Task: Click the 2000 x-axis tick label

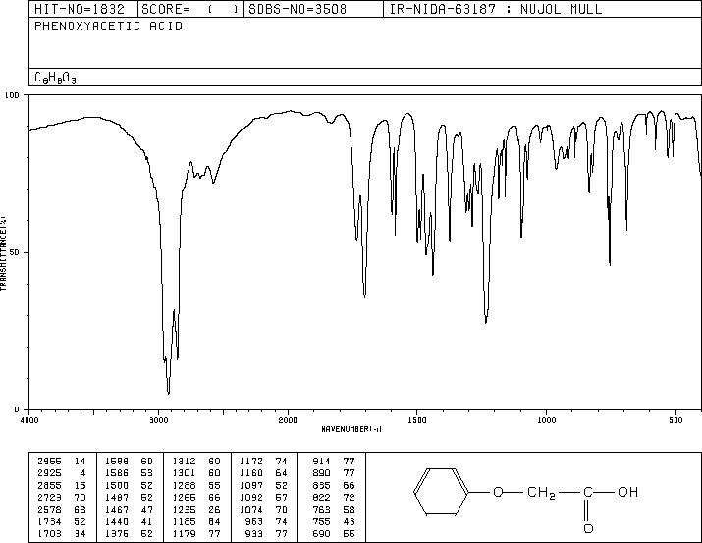Action: [288, 420]
